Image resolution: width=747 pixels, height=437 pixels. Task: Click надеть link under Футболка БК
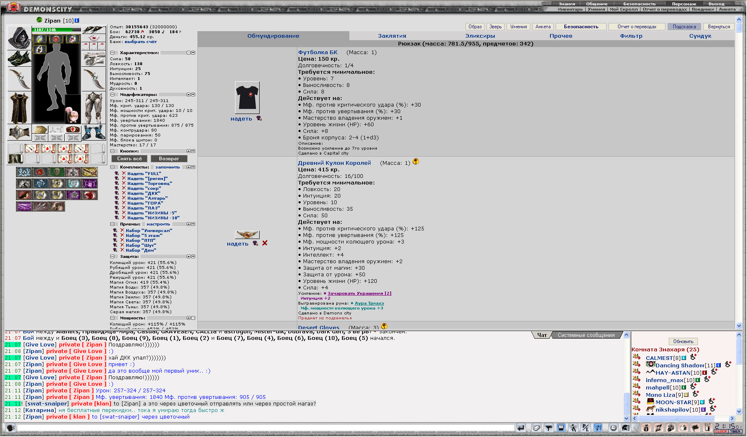tap(241, 119)
